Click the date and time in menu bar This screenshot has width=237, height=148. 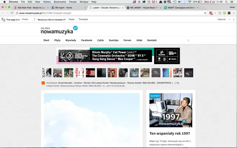click(213, 2)
